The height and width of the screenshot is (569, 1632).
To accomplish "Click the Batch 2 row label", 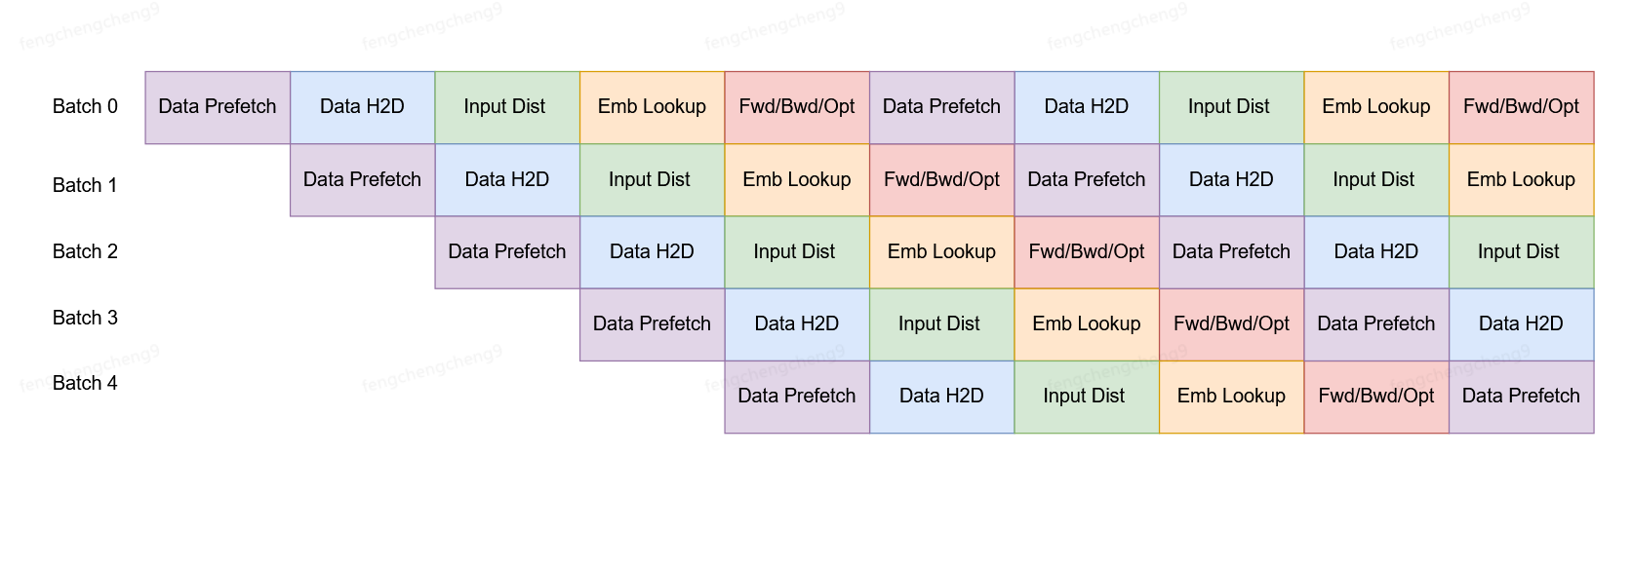I will tap(85, 251).
